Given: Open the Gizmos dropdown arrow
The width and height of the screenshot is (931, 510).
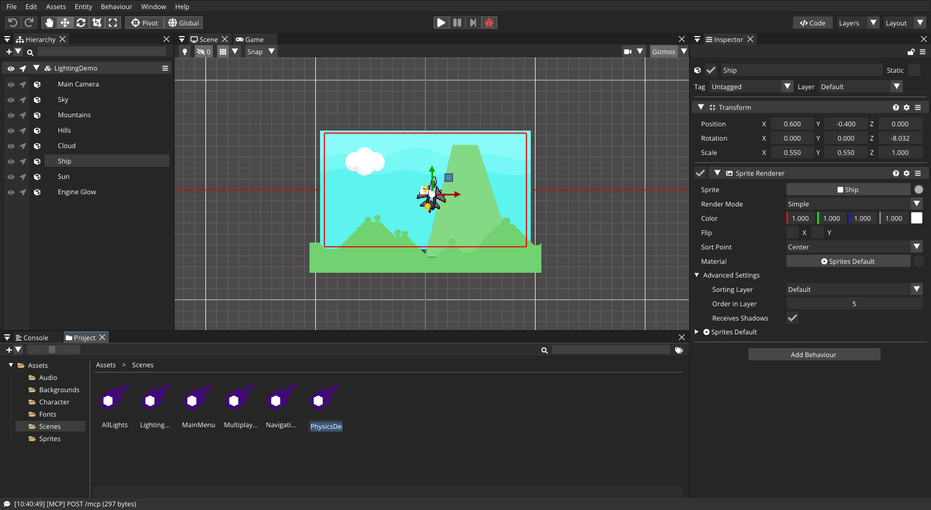Looking at the screenshot, I should (x=684, y=51).
